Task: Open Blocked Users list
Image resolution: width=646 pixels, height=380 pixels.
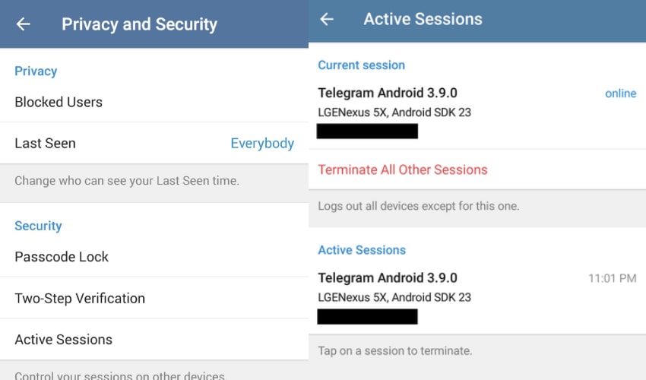Action: coord(154,102)
